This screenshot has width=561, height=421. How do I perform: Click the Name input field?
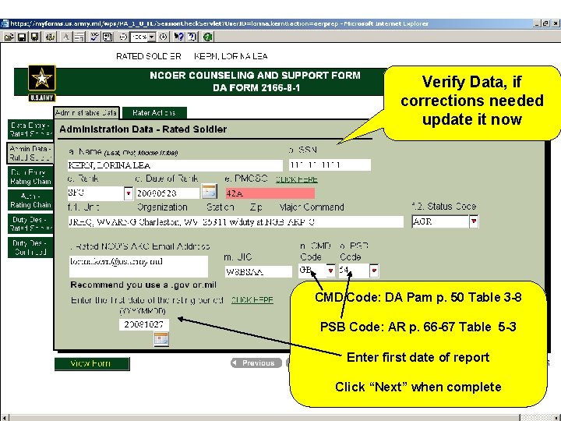pyautogui.click(x=175, y=165)
